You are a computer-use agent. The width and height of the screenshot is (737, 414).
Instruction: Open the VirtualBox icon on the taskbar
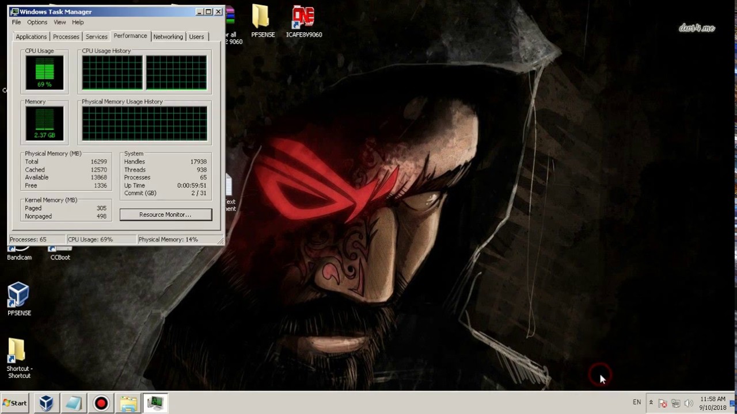pyautogui.click(x=46, y=403)
